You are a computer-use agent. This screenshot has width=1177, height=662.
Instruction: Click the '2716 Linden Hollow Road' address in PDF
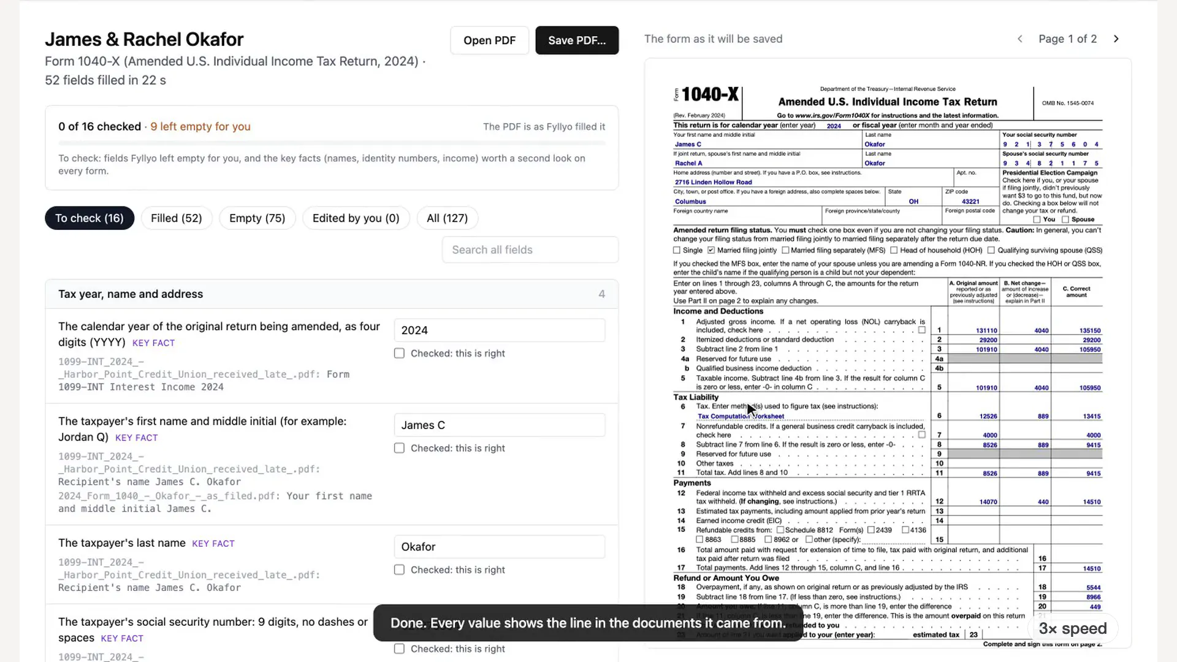pyautogui.click(x=714, y=182)
